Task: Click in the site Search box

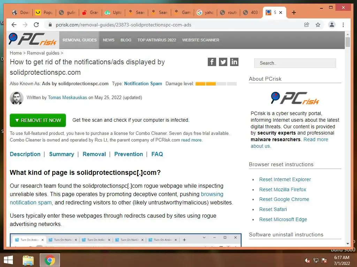Action: [x=295, y=63]
